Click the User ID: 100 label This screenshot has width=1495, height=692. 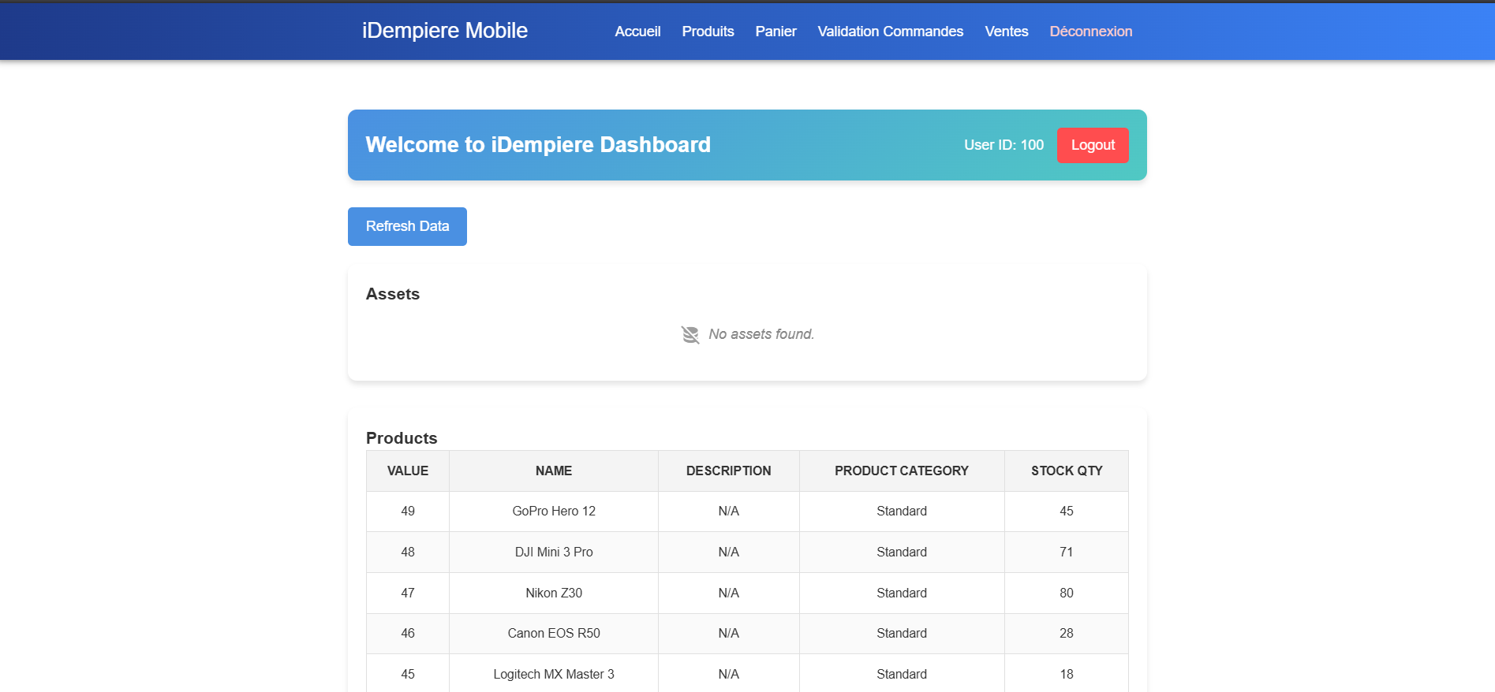point(1004,145)
